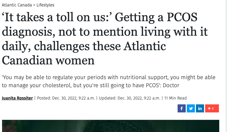Open the red +2 more sharing options
Viewport: 227px width, 132px height.
tap(212, 108)
